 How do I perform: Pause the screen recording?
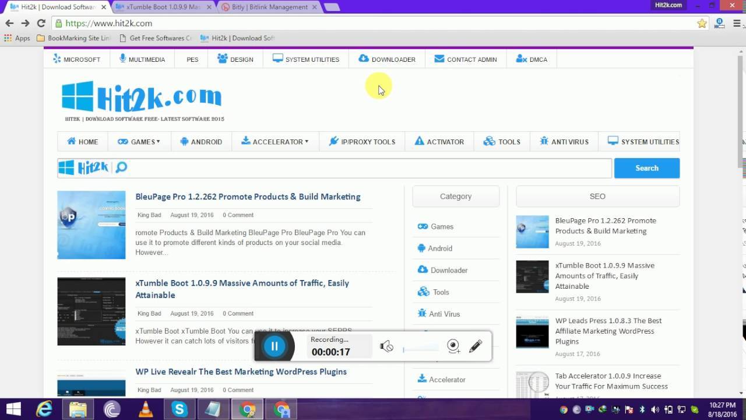click(275, 346)
